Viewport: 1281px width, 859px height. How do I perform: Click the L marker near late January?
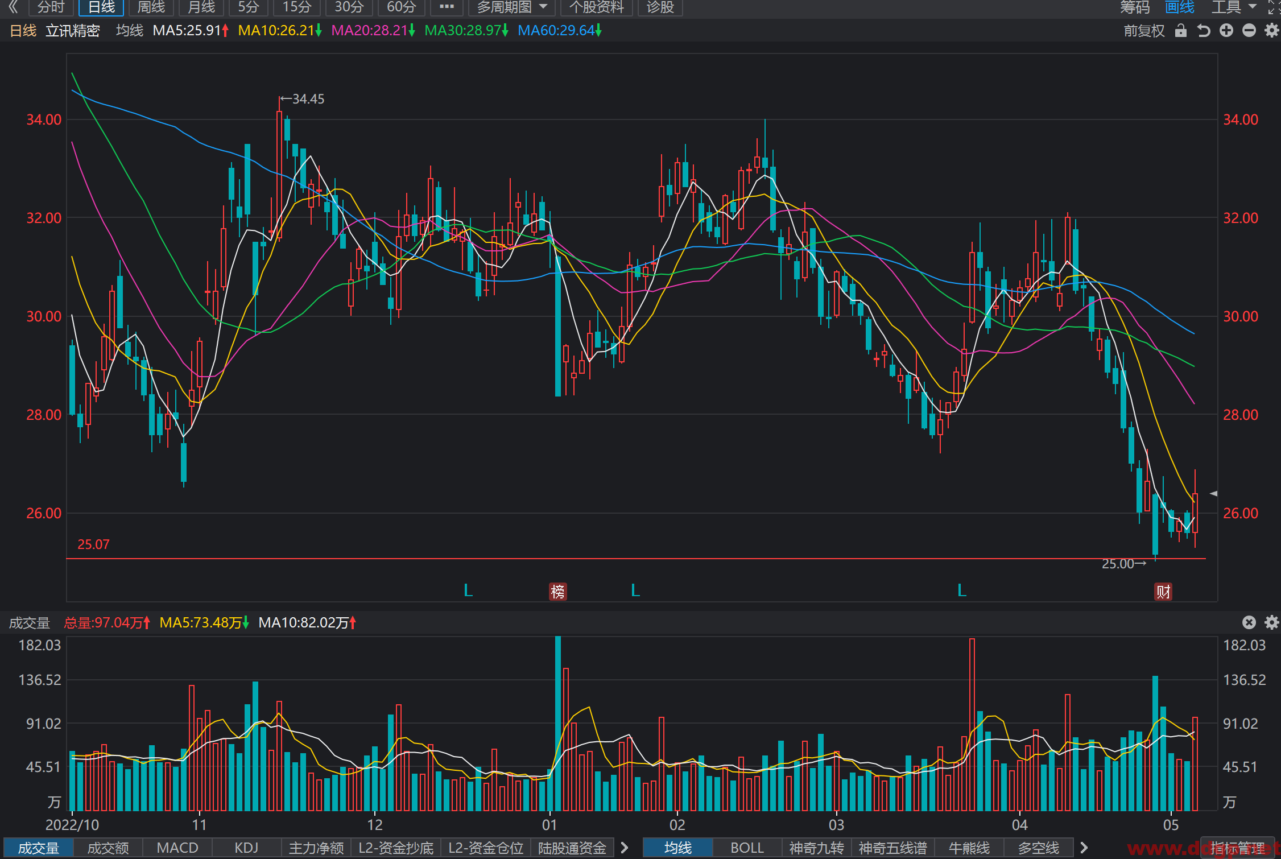coord(636,590)
